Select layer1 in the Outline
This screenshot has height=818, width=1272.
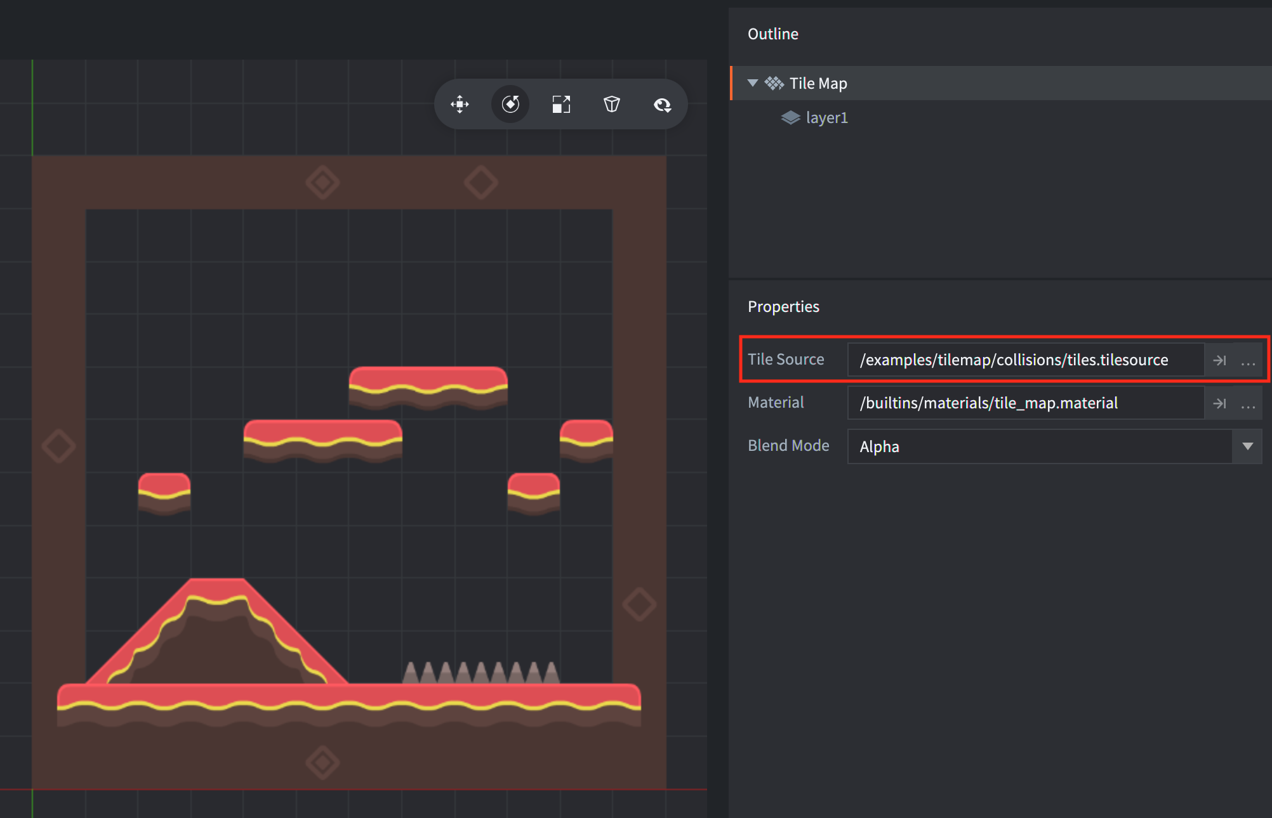tap(826, 117)
